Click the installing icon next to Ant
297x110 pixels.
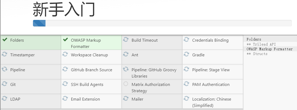click(x=125, y=54)
